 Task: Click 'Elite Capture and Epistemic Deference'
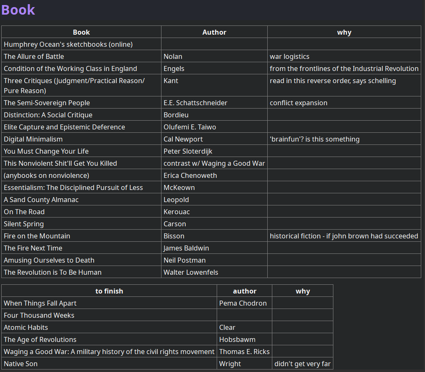[64, 127]
